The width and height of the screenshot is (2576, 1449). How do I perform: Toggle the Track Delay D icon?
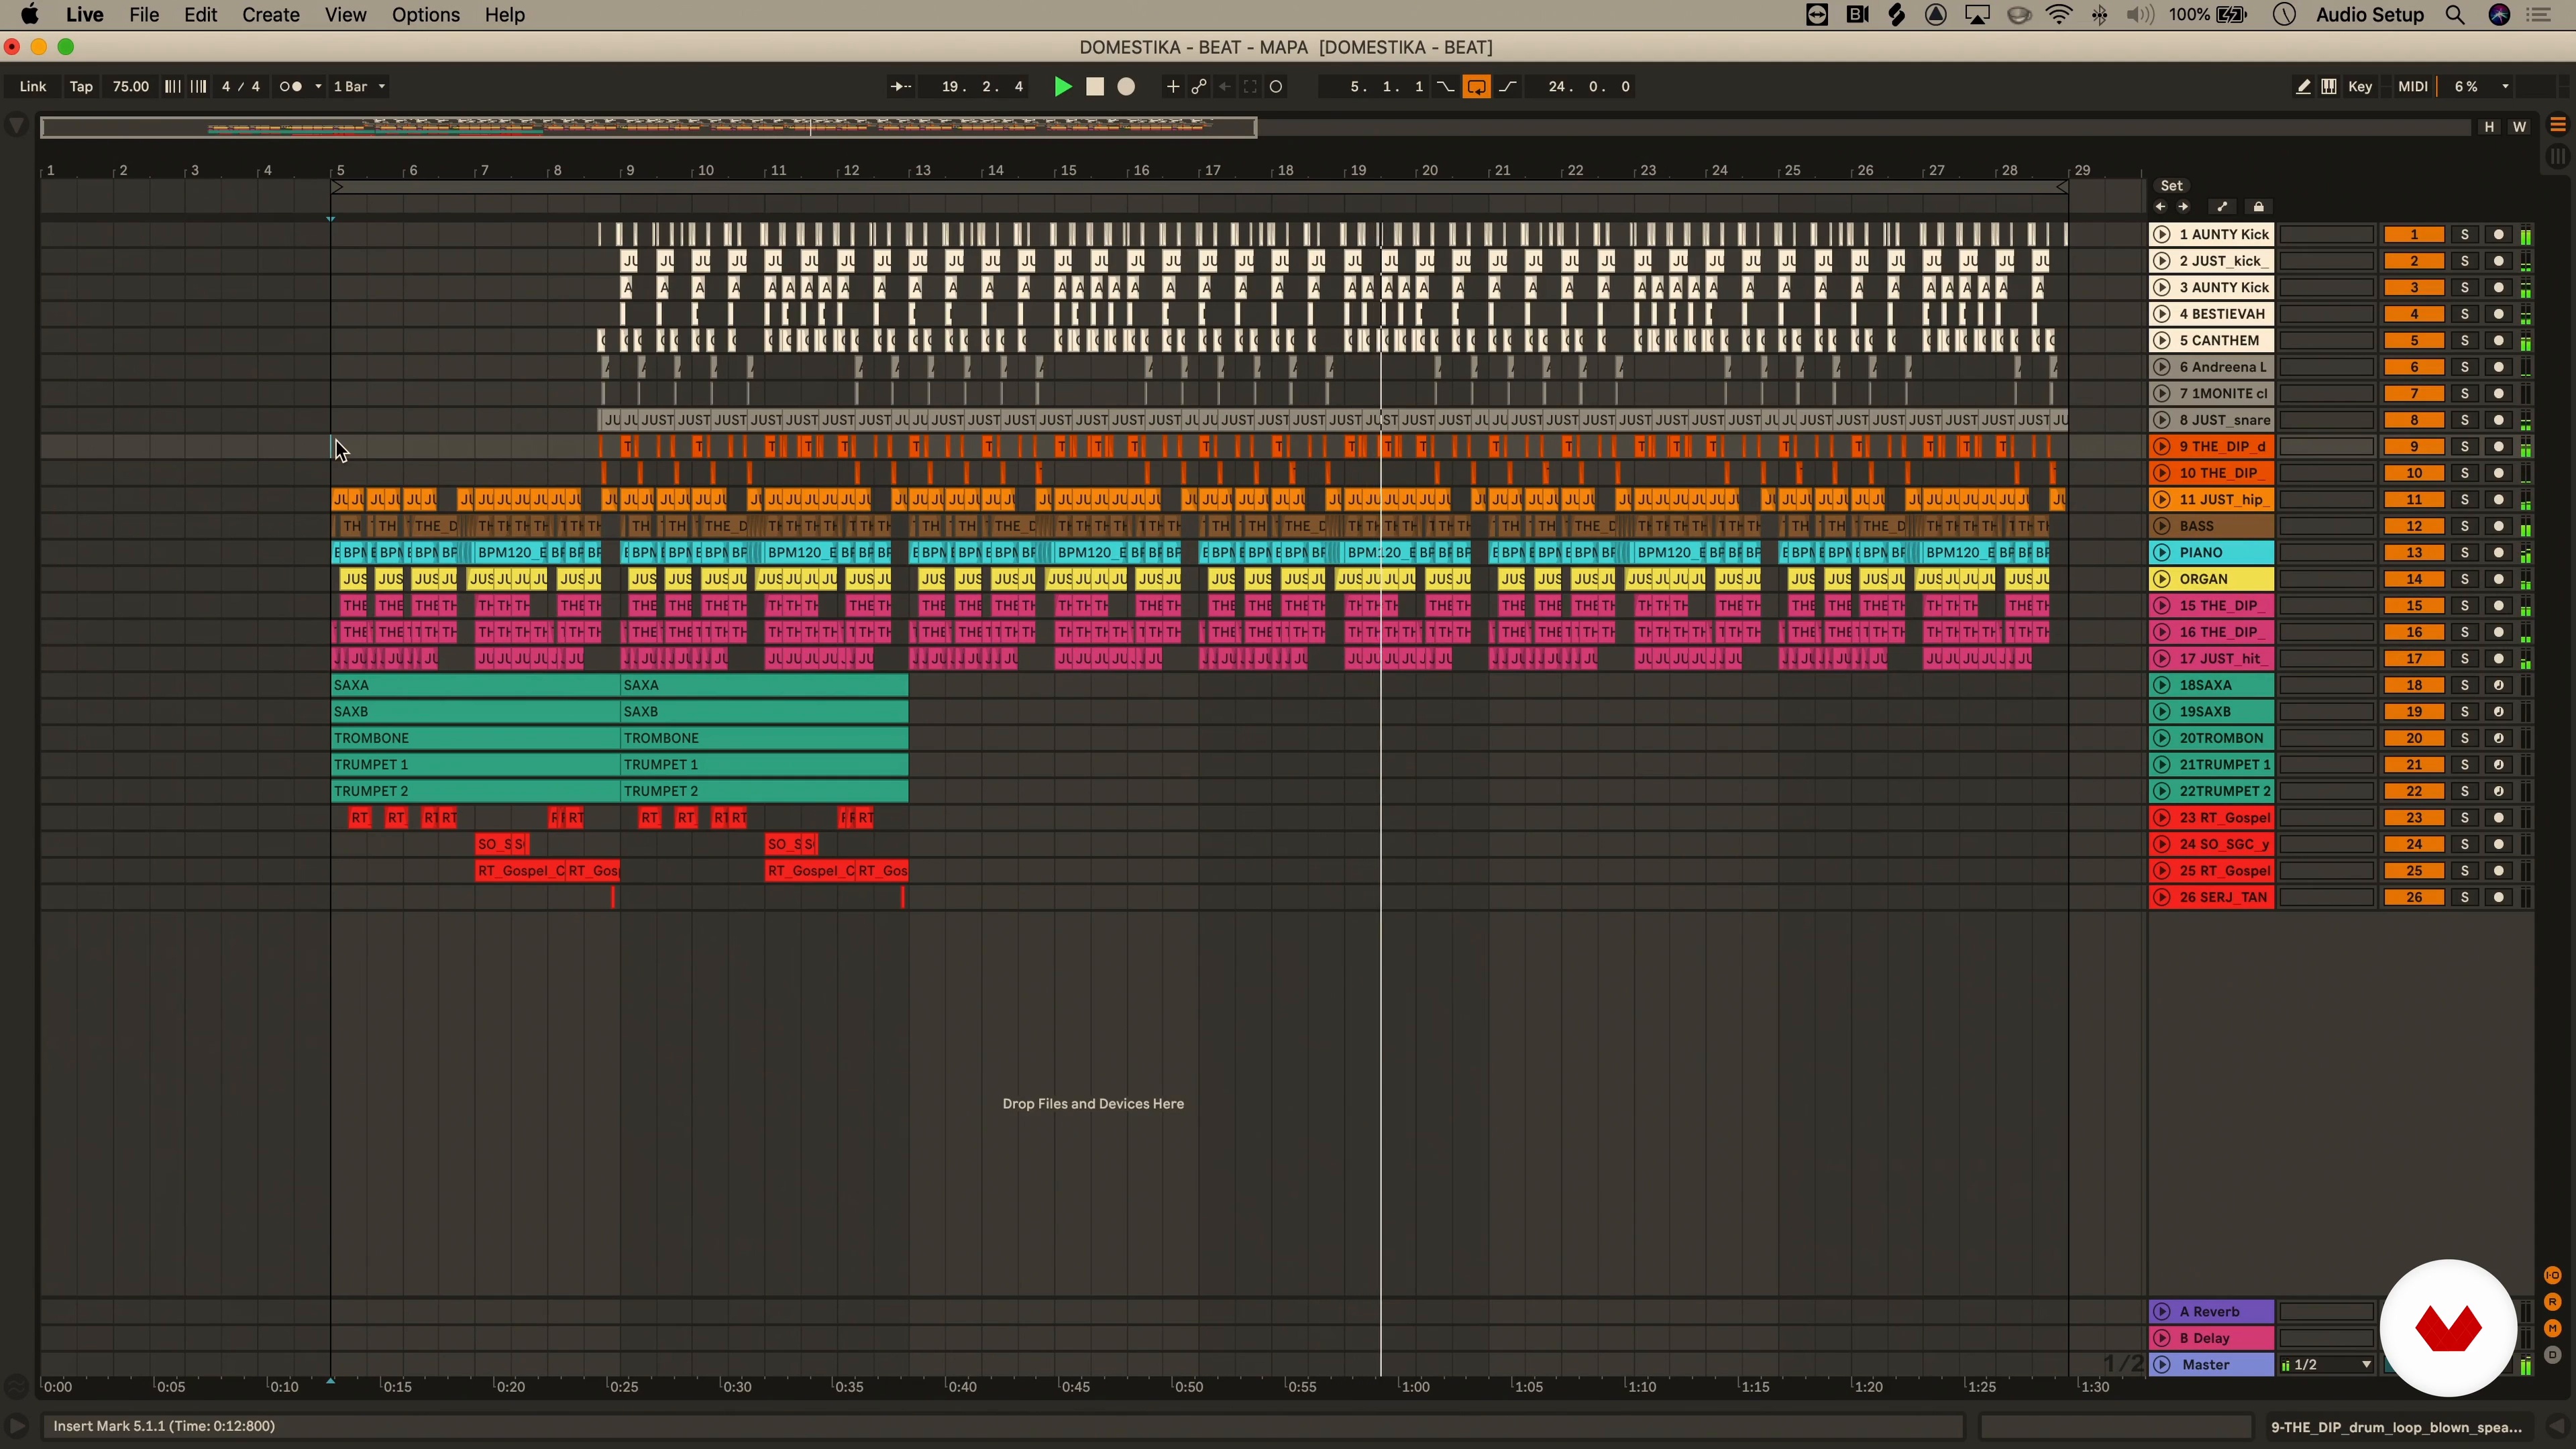click(x=2553, y=1356)
